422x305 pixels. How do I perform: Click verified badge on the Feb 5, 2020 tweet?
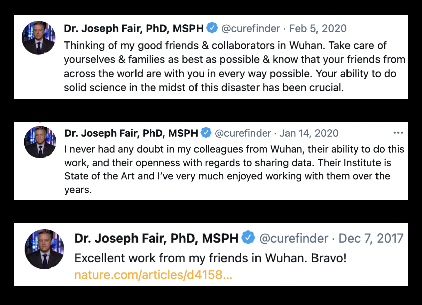tap(212, 28)
